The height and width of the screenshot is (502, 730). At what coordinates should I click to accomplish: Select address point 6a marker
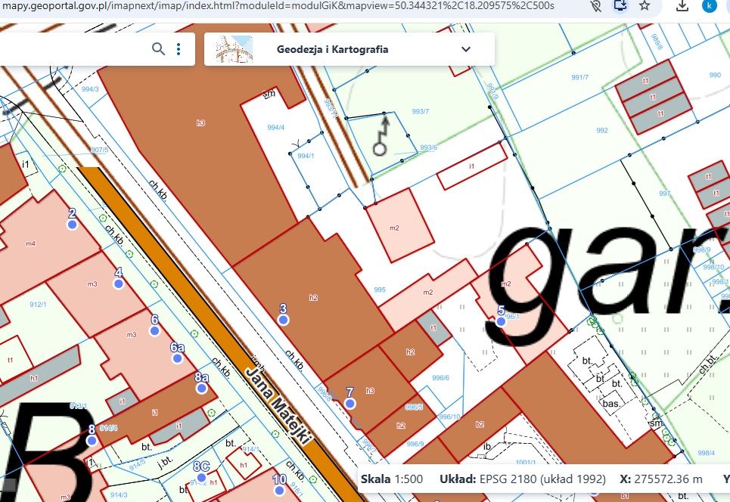tap(177, 358)
